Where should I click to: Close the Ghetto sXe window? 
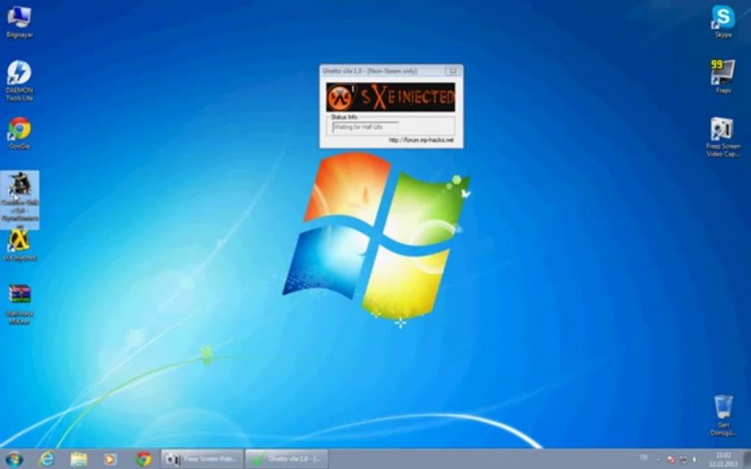[452, 71]
